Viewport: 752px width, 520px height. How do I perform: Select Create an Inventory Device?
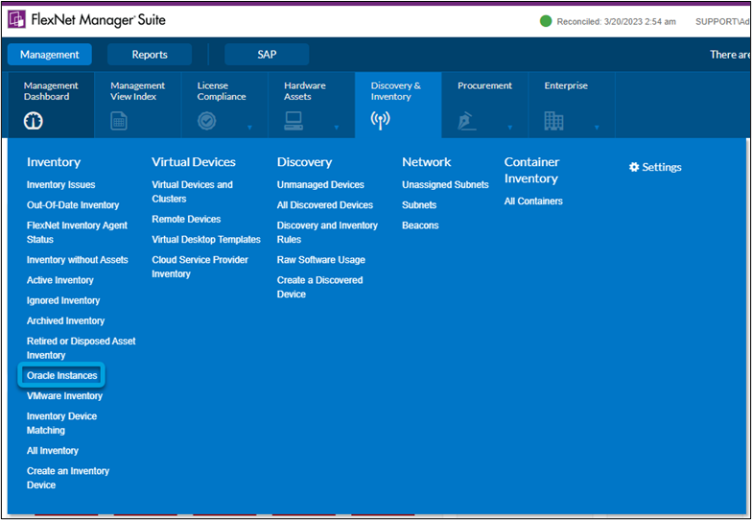68,478
